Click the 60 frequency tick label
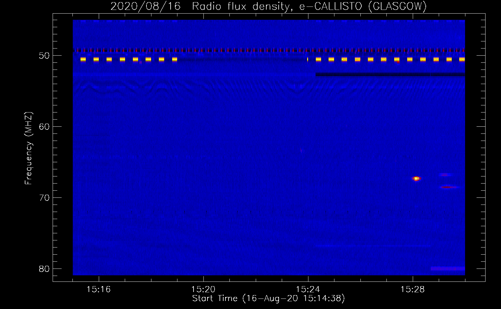 coord(44,127)
